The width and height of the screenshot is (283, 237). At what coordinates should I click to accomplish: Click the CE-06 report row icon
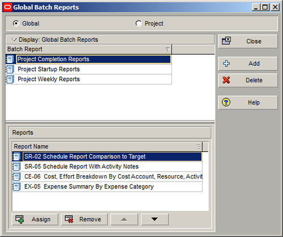pos(16,176)
